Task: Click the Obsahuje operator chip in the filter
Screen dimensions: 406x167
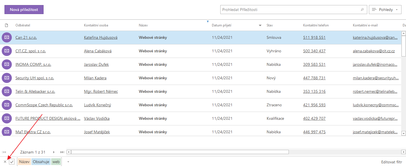Action: pos(41,162)
